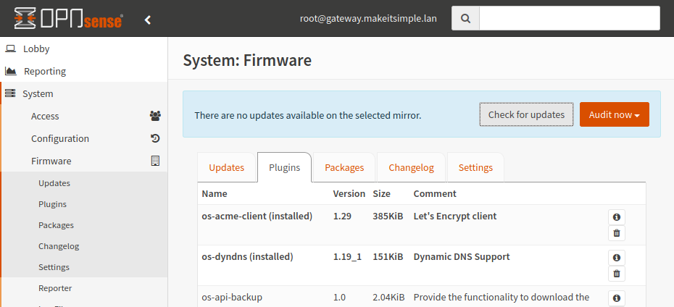The image size is (674, 307).
Task: Show info for os-api-backup plugin
Action: click(616, 298)
